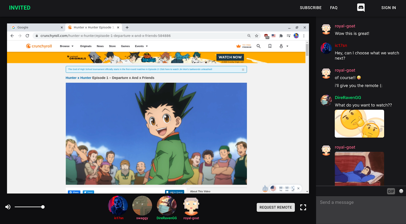Viewport: 406px width, 224px height.
Task: Click the Crunchyroll logo
Action: (39, 46)
